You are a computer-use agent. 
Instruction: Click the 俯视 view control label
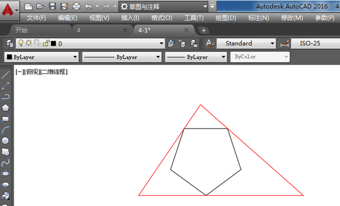tap(32, 72)
